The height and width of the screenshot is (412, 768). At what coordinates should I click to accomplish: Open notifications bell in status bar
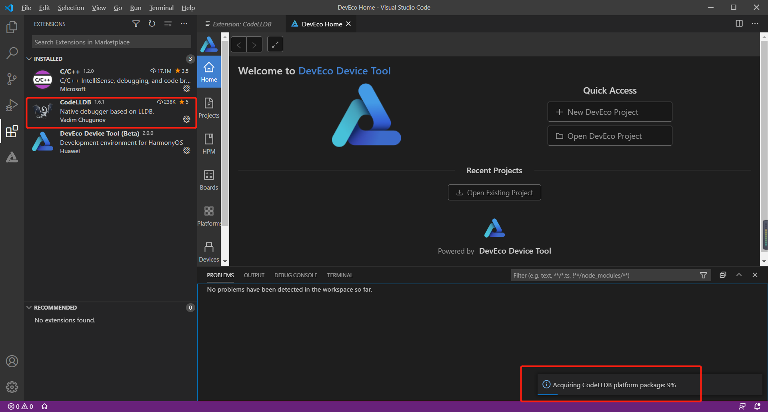coord(757,406)
